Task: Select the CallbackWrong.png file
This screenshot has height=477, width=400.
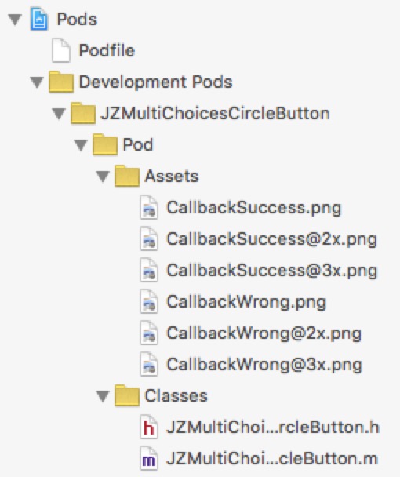Action: coord(246,302)
